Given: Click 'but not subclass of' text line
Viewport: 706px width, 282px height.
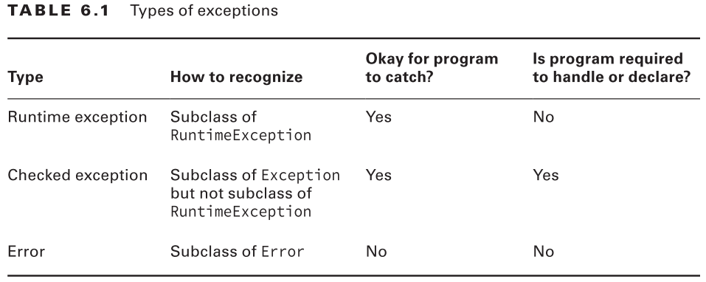Looking at the screenshot, I should click(x=241, y=193).
